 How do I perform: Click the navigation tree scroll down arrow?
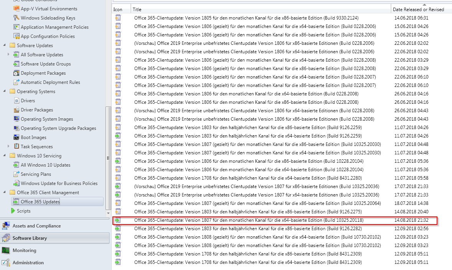click(x=108, y=213)
